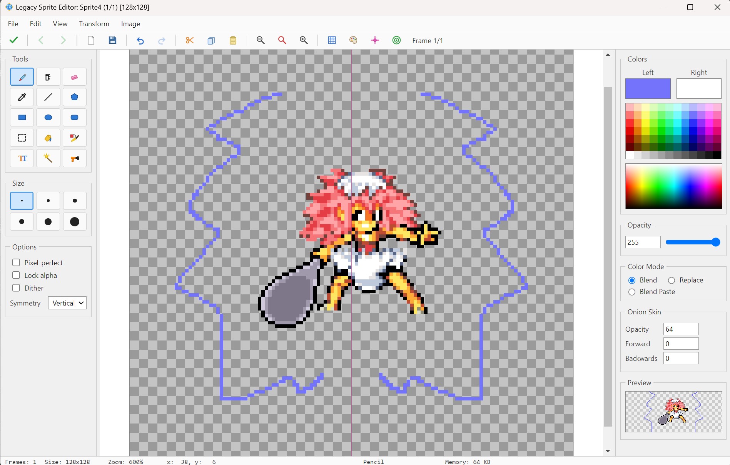This screenshot has width=730, height=465.
Task: Select the Eraser tool
Action: (74, 77)
